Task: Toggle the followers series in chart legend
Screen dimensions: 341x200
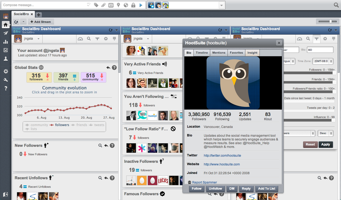Action: click(59, 125)
